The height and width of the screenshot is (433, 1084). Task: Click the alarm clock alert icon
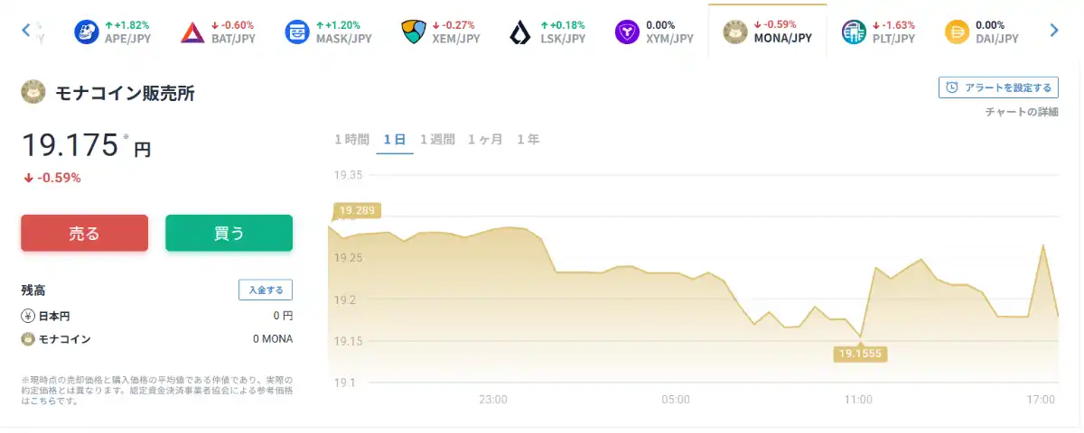tap(952, 88)
